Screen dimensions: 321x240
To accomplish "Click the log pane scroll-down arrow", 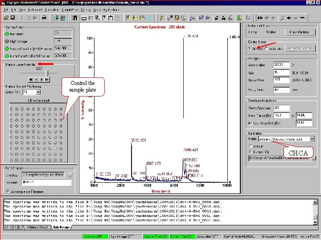I will point(315,222).
